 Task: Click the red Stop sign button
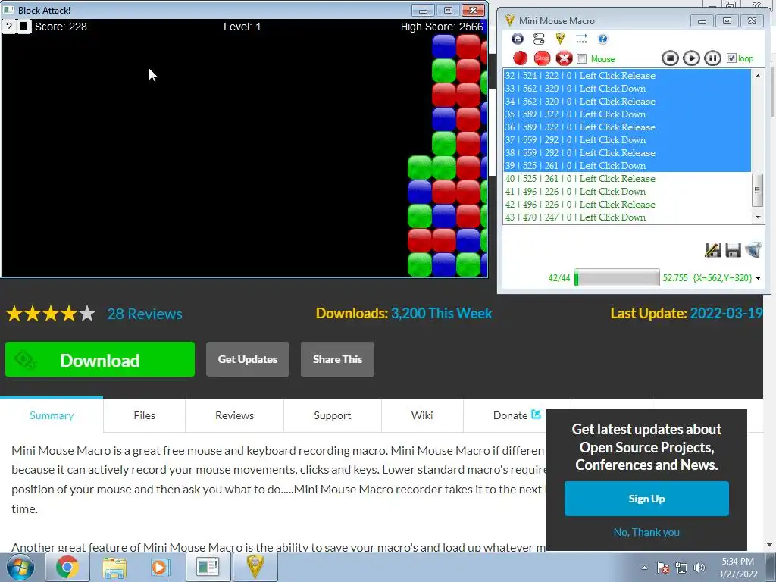[x=543, y=58]
